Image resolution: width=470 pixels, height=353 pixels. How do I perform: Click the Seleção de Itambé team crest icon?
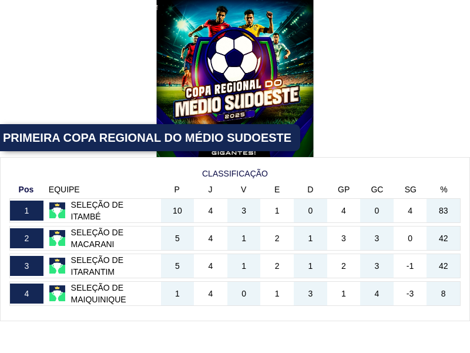click(x=57, y=211)
